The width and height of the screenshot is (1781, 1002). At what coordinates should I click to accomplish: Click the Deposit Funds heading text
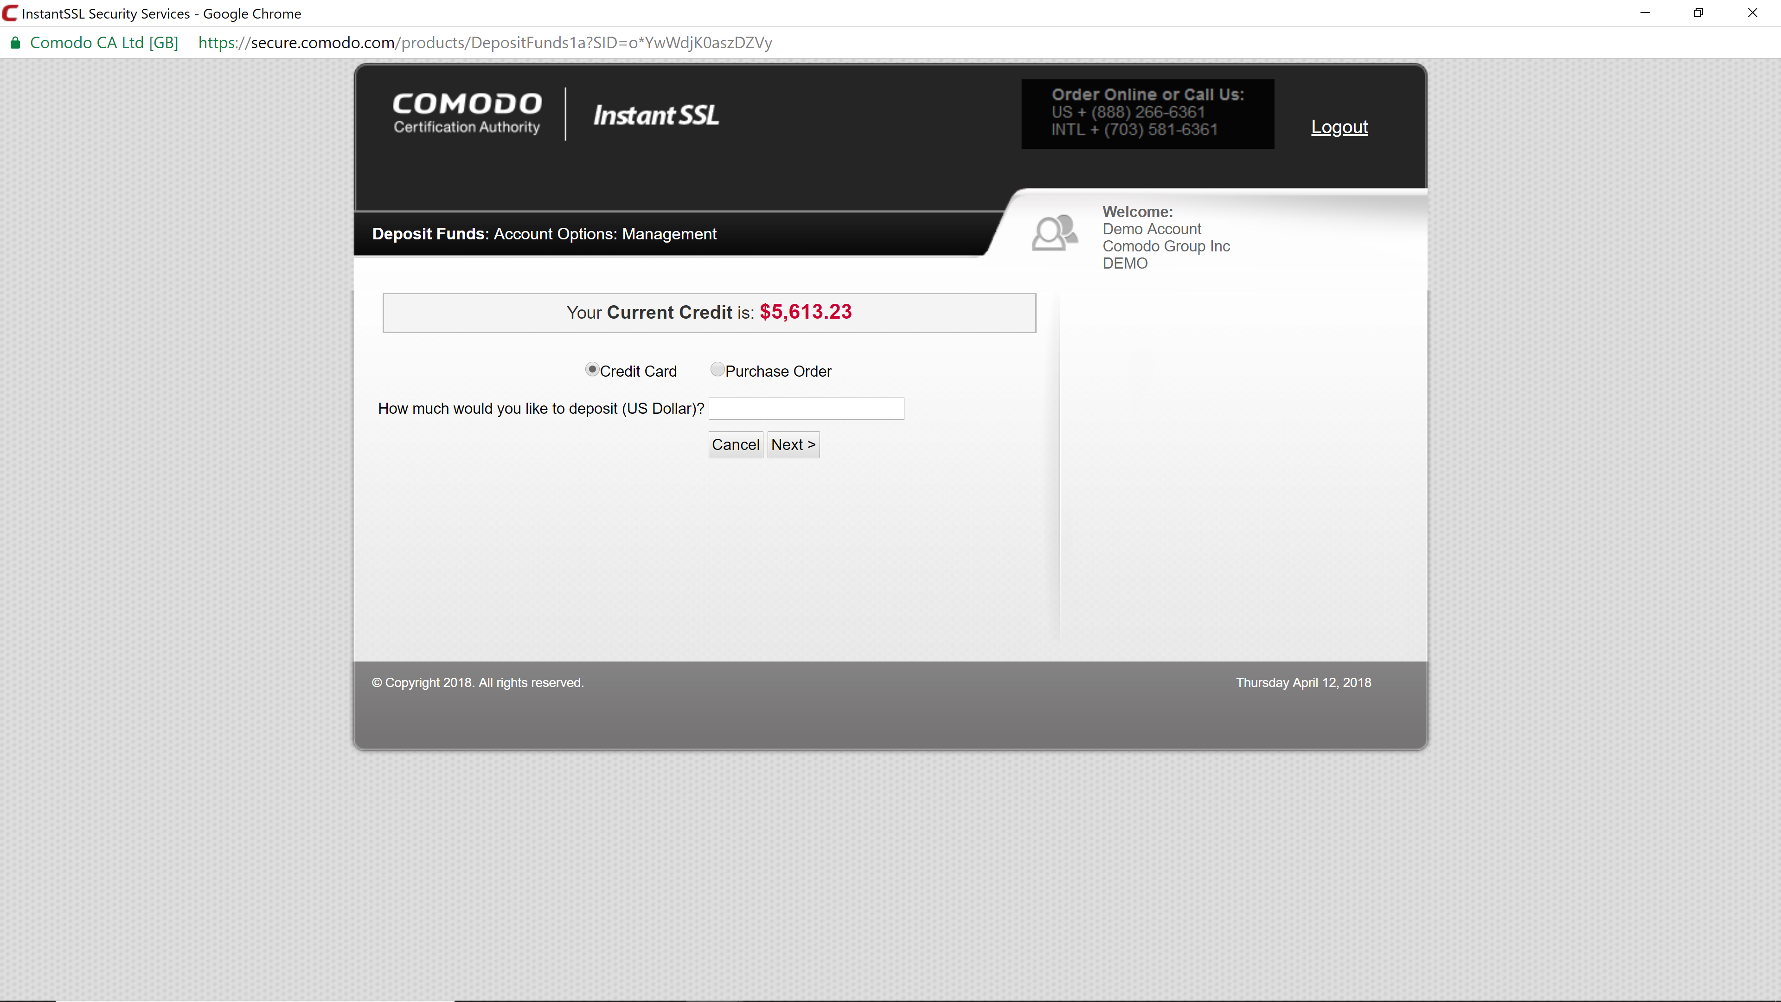click(429, 234)
